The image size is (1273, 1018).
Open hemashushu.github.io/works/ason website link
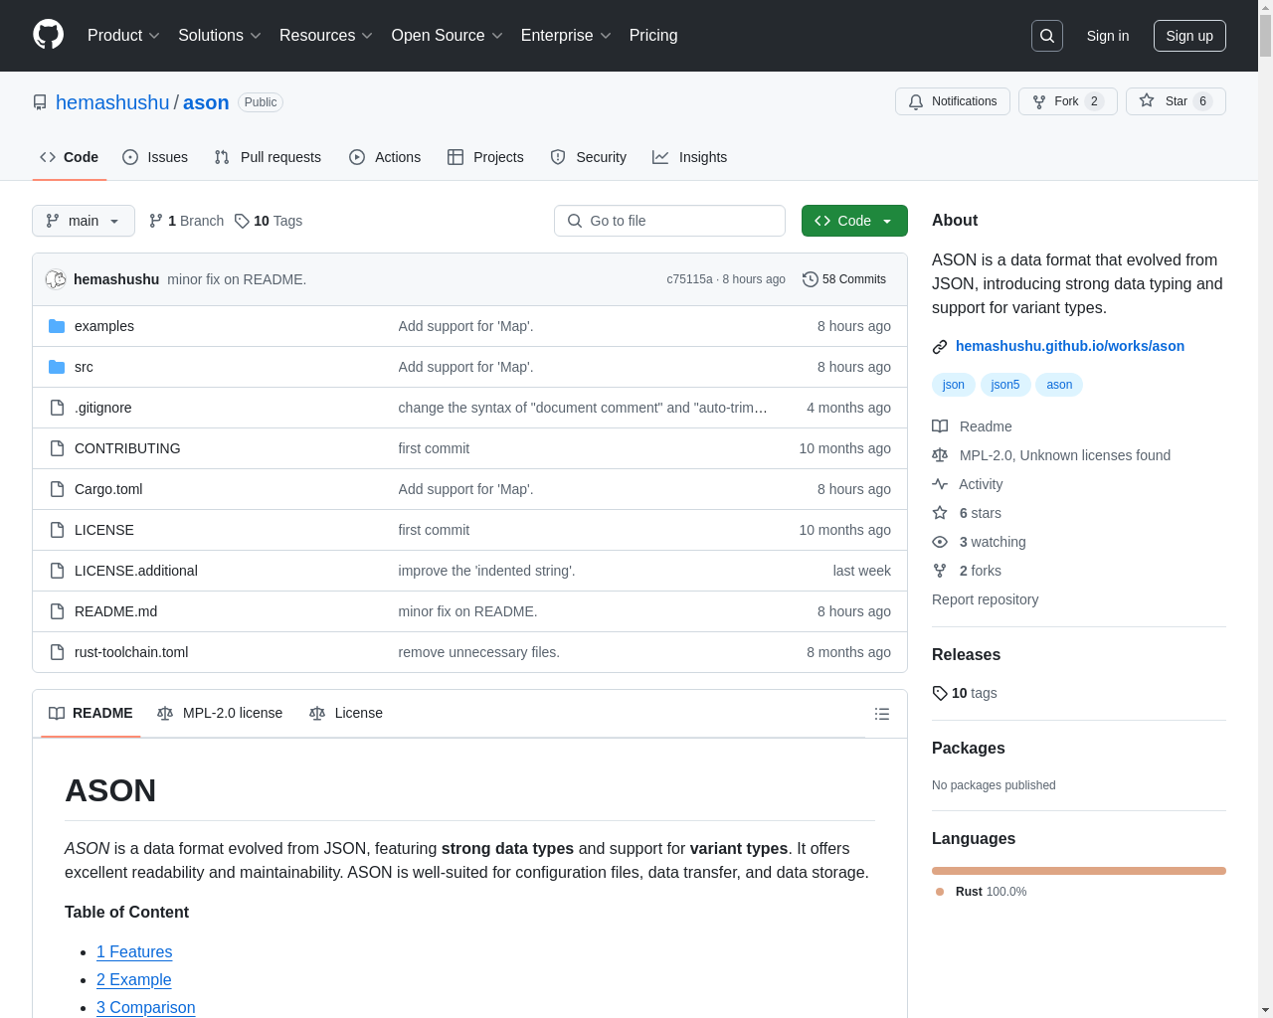(x=1070, y=346)
